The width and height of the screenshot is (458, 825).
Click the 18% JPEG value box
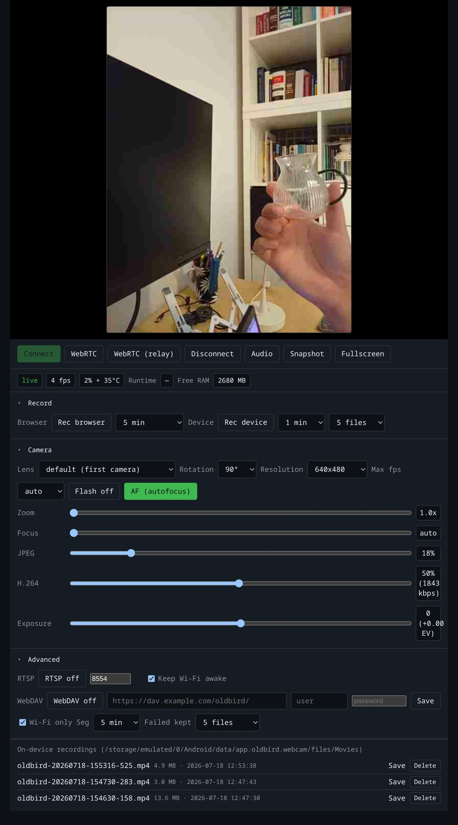coord(428,553)
